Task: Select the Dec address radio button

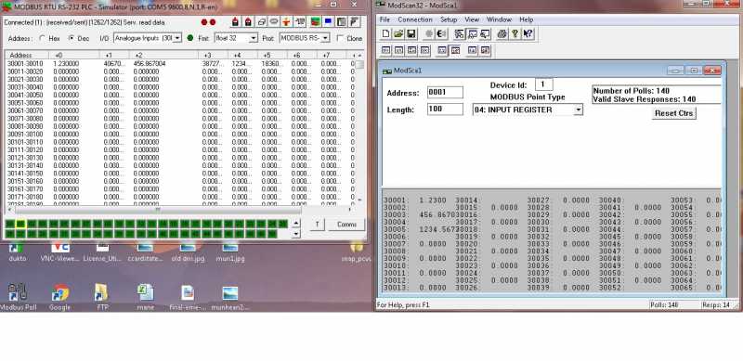Action: coord(72,38)
